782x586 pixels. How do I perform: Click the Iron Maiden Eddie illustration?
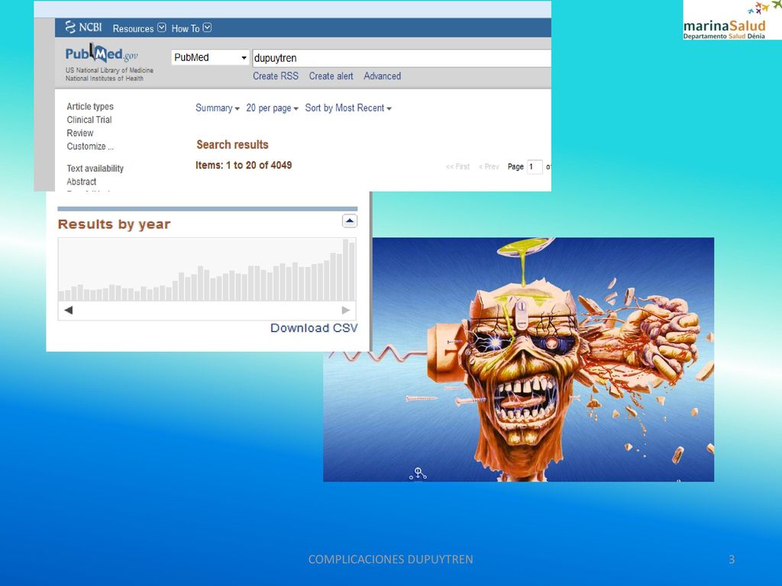(x=519, y=359)
